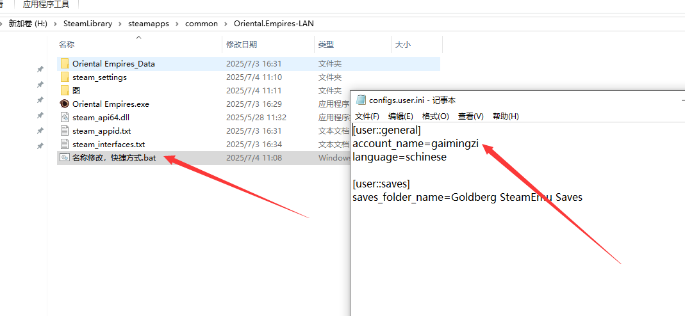Click the topmost pin icon in the sidebar
Viewport: 685px width, 316px height.
[x=40, y=70]
